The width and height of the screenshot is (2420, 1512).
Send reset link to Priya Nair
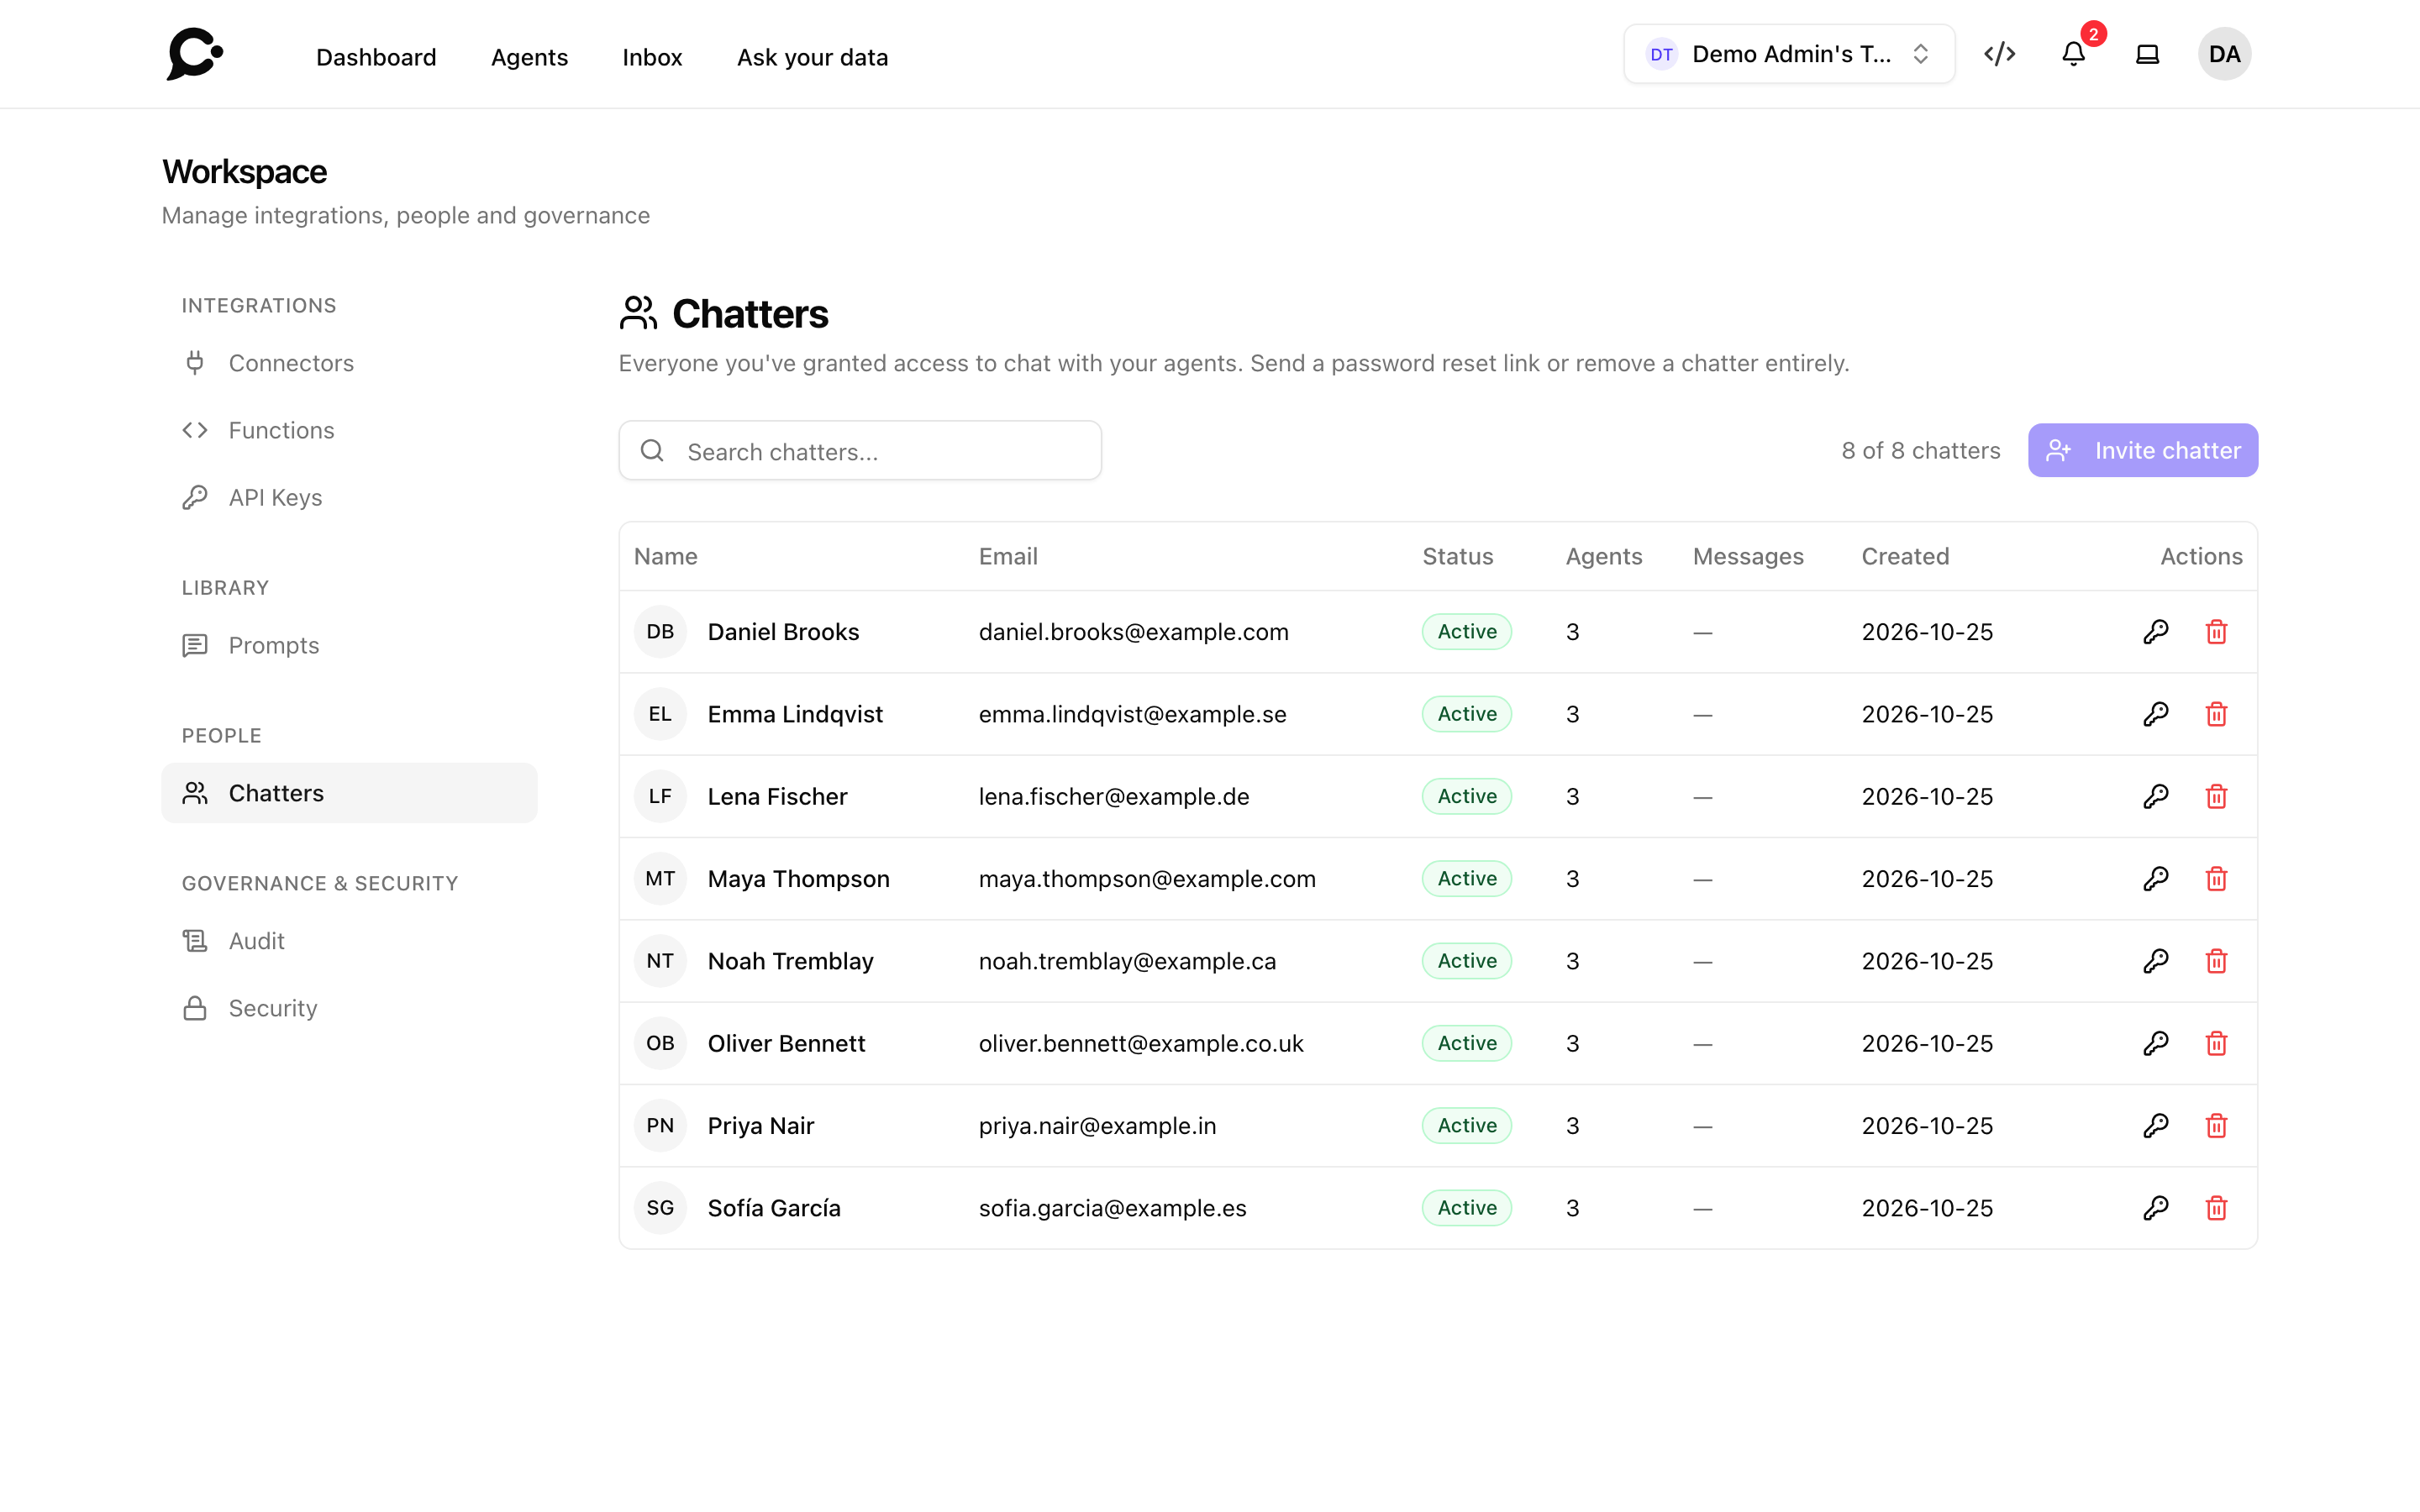2156,1126
